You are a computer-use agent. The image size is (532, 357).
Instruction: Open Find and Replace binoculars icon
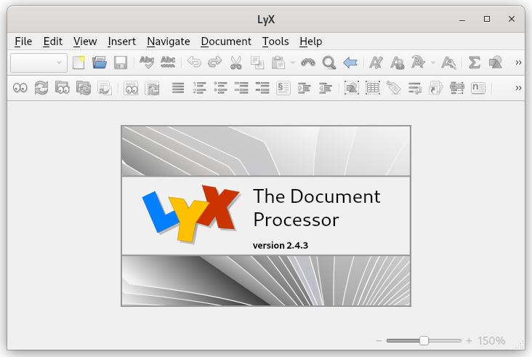[308, 63]
